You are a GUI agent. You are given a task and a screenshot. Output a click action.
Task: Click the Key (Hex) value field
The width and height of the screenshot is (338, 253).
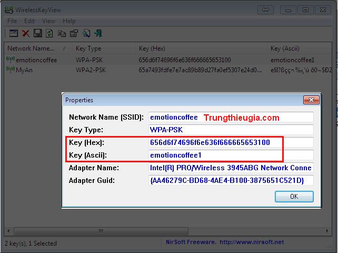point(231,142)
